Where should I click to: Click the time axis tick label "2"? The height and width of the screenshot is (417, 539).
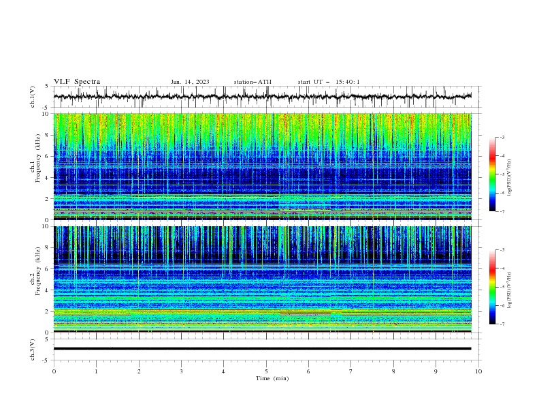point(139,371)
